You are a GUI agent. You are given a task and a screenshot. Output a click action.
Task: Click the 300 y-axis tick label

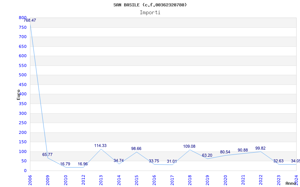pos(22,114)
